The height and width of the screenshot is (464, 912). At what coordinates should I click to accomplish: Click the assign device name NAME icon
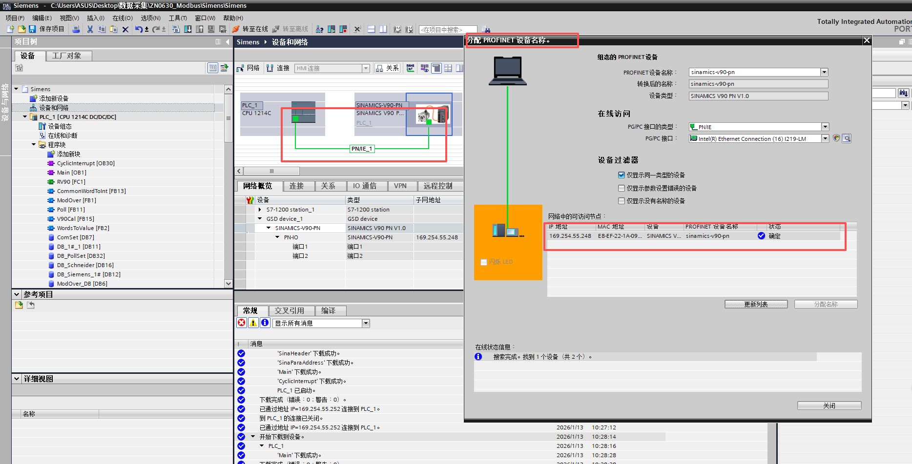coord(411,68)
